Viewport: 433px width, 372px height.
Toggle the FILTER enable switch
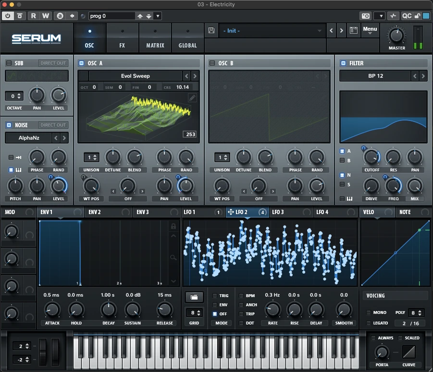coord(343,63)
